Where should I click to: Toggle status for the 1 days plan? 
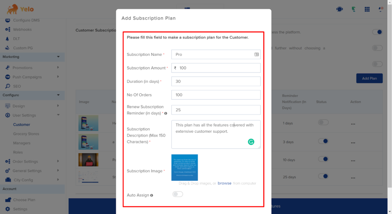coord(323,123)
